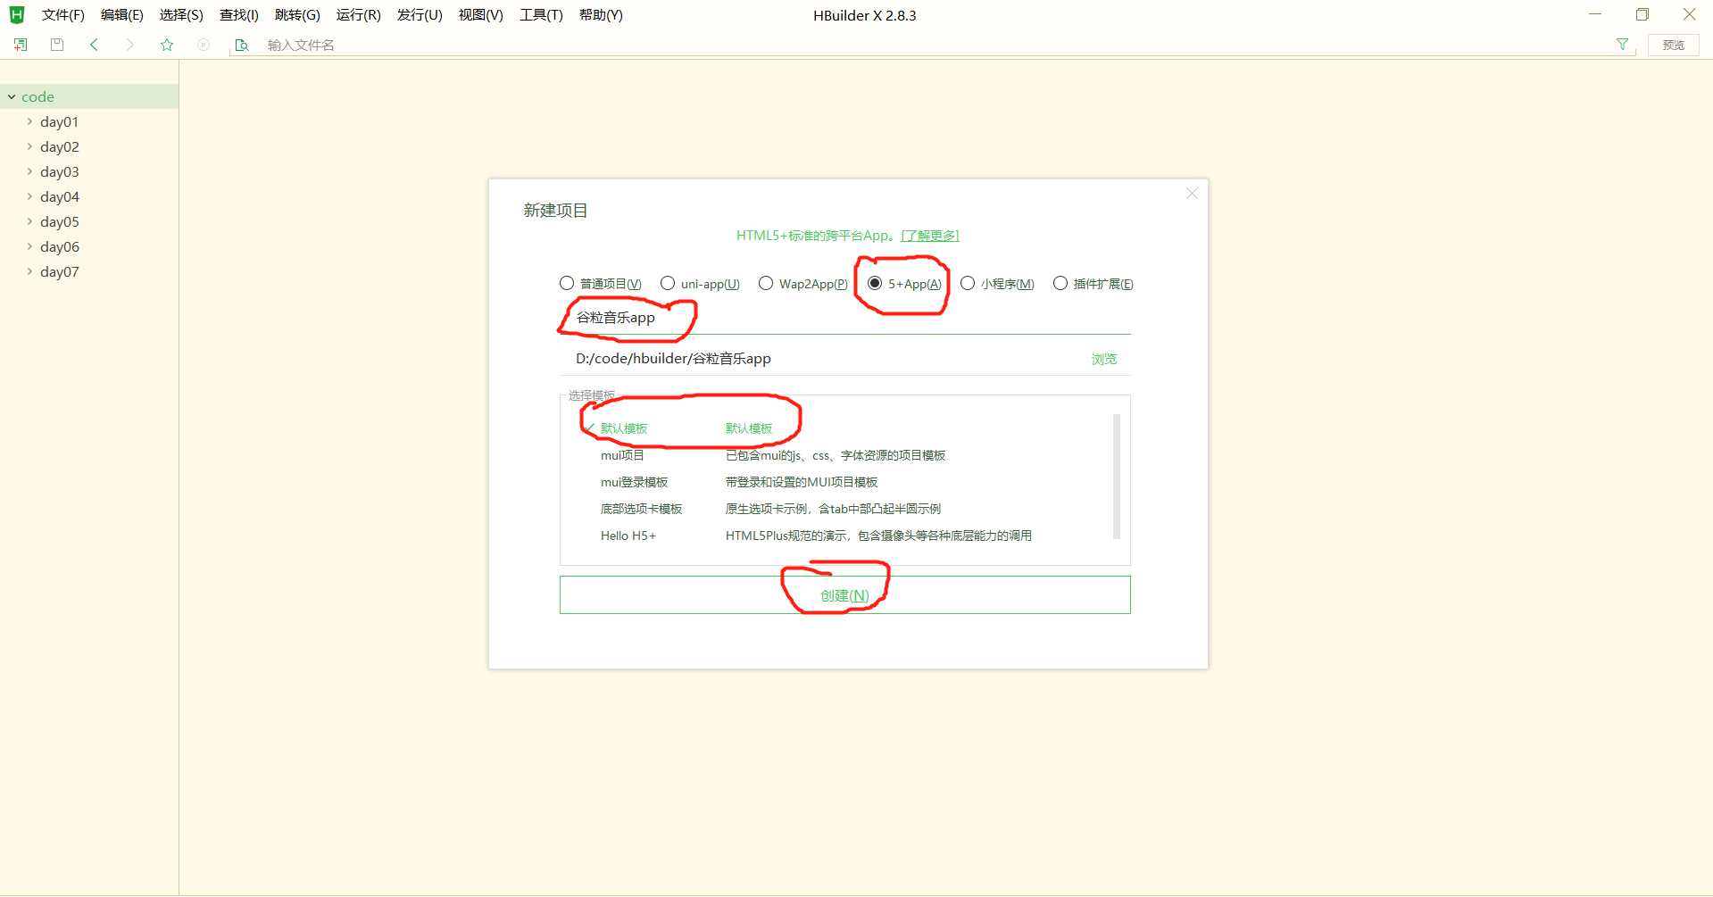The height and width of the screenshot is (897, 1713).
Task: Select the mui登录模板 template row
Action: point(837,482)
